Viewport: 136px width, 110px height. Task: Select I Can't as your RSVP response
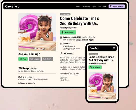coord(47,59)
